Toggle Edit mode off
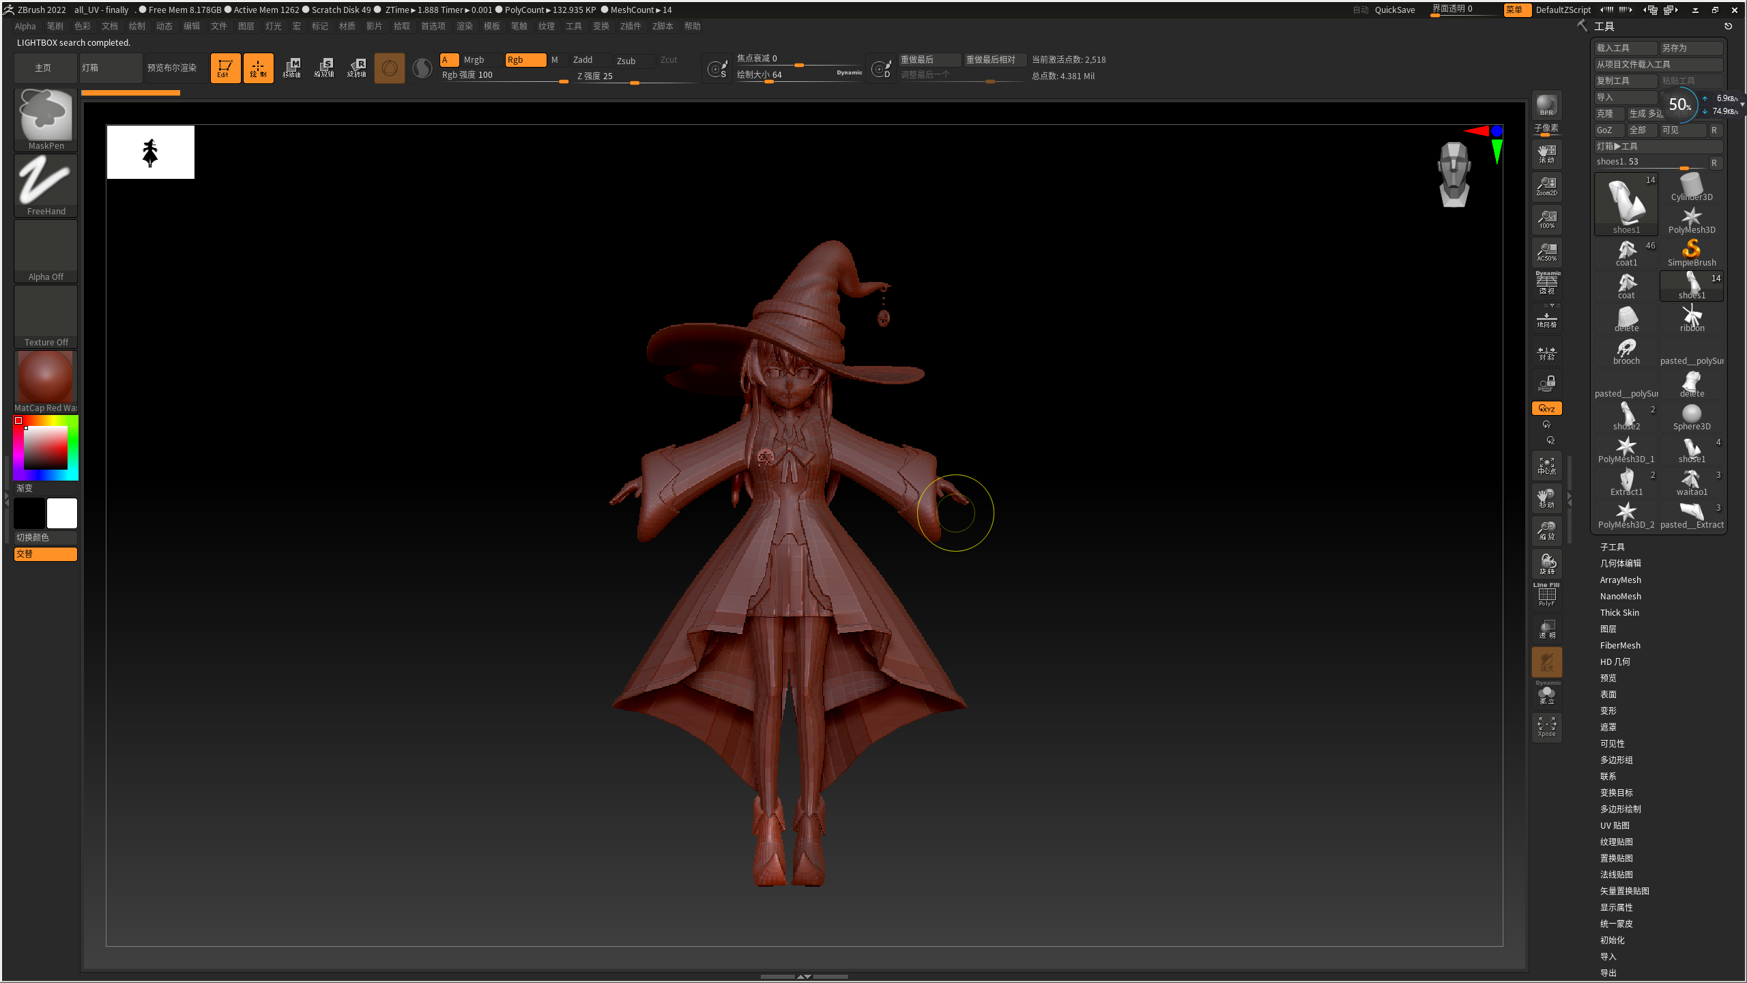The width and height of the screenshot is (1747, 983). point(225,68)
